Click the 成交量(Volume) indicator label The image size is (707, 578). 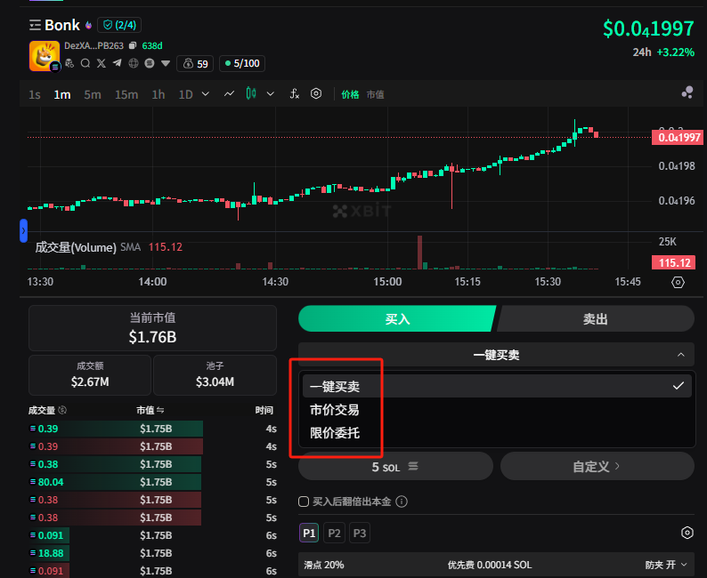click(76, 247)
